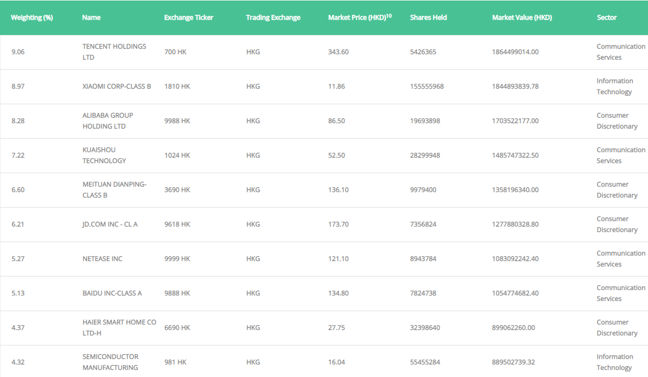Click market price 27.75
The height and width of the screenshot is (377, 648).
point(336,327)
